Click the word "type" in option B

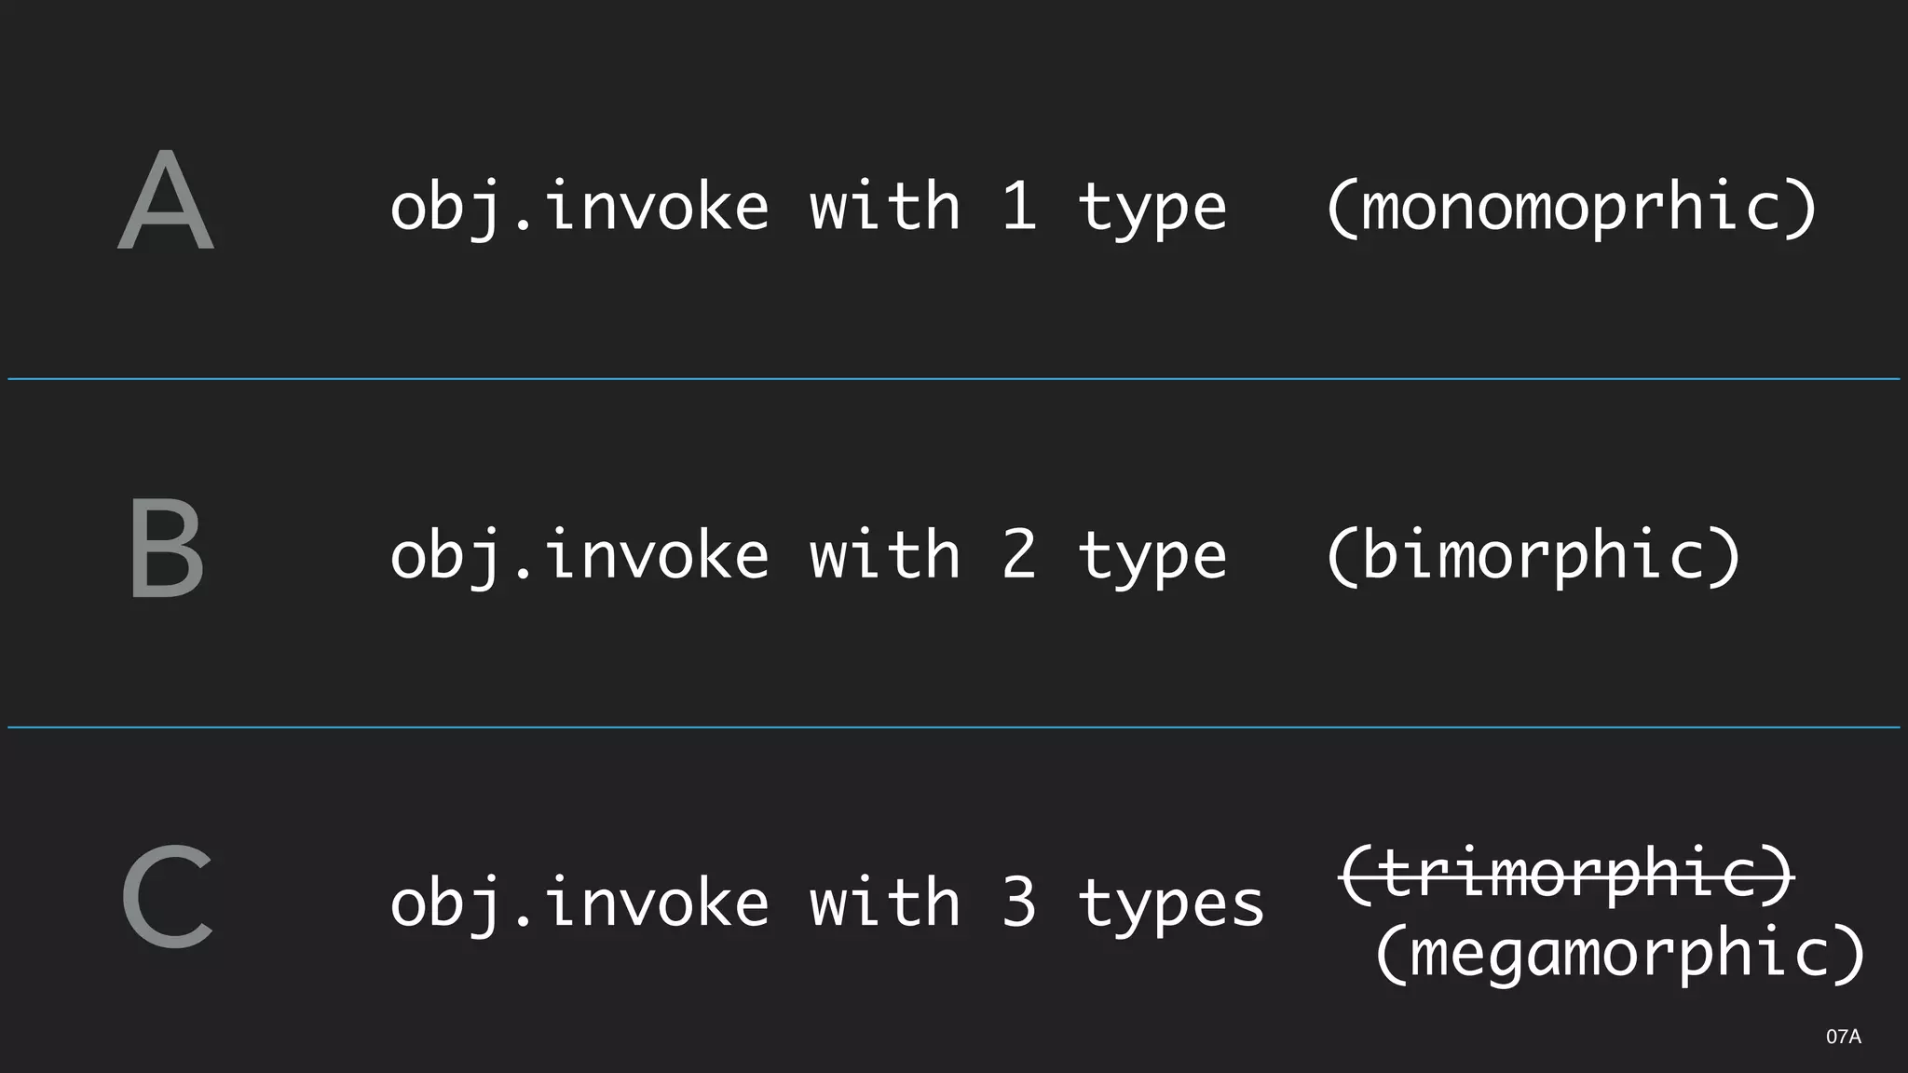1152,557
